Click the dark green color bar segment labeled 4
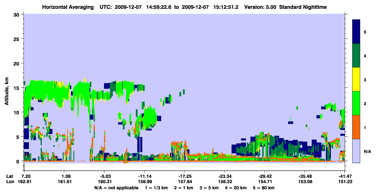 356,56
